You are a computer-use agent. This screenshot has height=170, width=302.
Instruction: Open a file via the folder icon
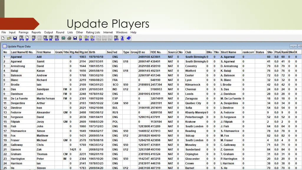pos(9,38)
